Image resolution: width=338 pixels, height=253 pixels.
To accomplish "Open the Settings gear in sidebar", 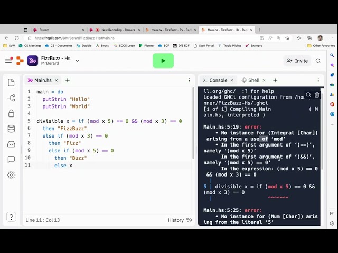I will (11, 175).
